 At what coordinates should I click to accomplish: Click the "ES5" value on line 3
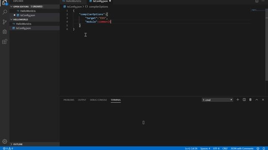(102, 18)
